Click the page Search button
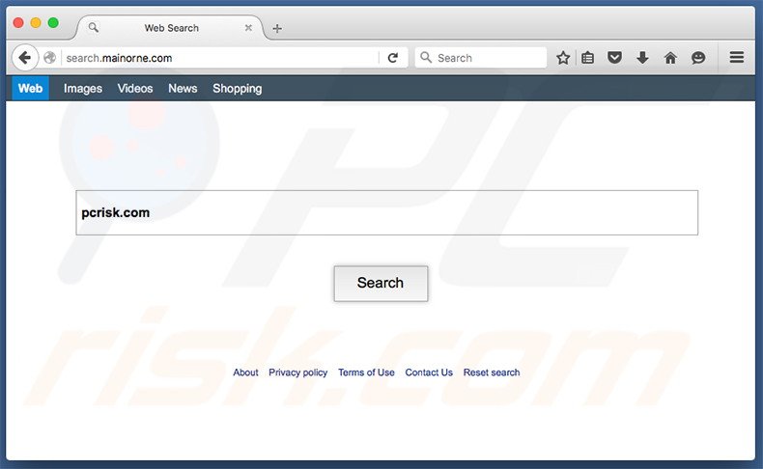This screenshot has width=763, height=469. coord(381,283)
